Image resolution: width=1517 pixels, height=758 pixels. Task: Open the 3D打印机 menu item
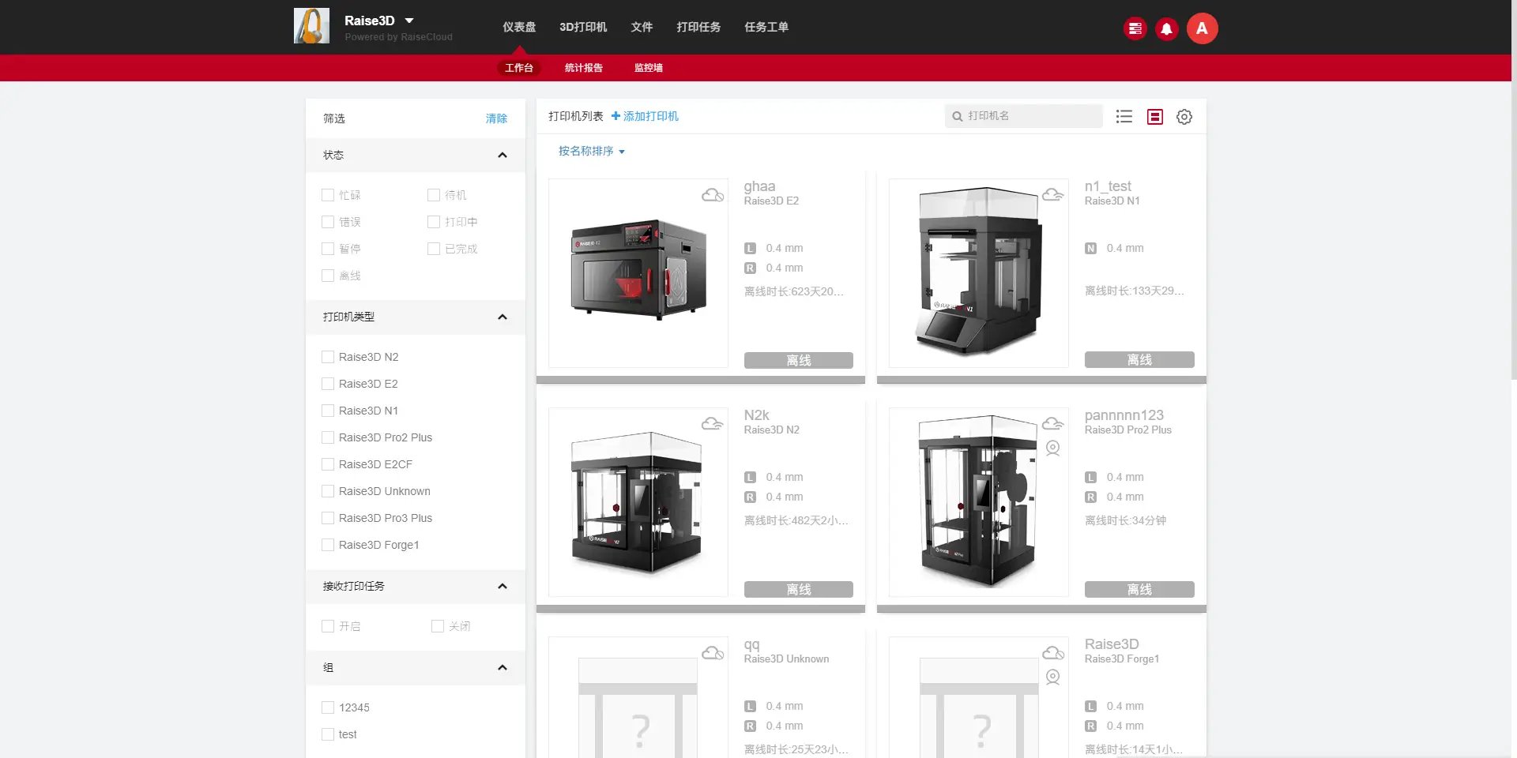583,27
